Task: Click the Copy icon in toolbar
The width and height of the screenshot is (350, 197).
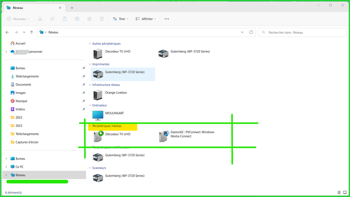Action: (x=52, y=19)
